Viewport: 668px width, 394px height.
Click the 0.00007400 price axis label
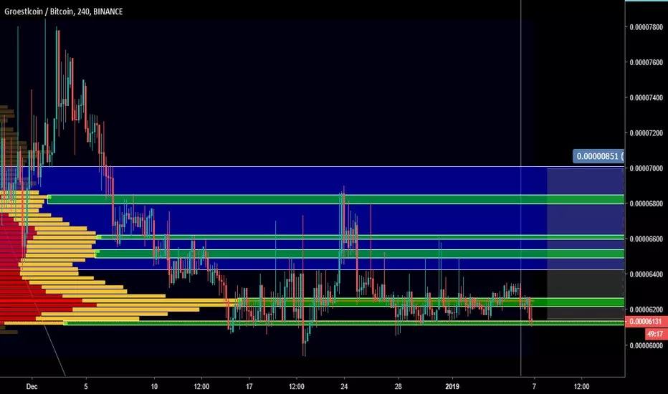click(x=646, y=98)
